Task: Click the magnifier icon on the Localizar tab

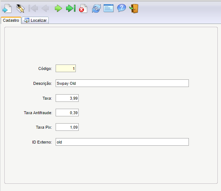Action: [x=26, y=20]
